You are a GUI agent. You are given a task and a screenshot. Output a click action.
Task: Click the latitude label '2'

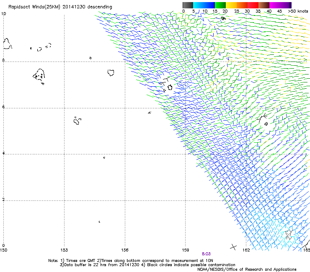click(x=3, y=199)
